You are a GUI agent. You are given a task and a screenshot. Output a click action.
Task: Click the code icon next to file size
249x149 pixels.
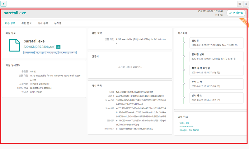(58, 47)
